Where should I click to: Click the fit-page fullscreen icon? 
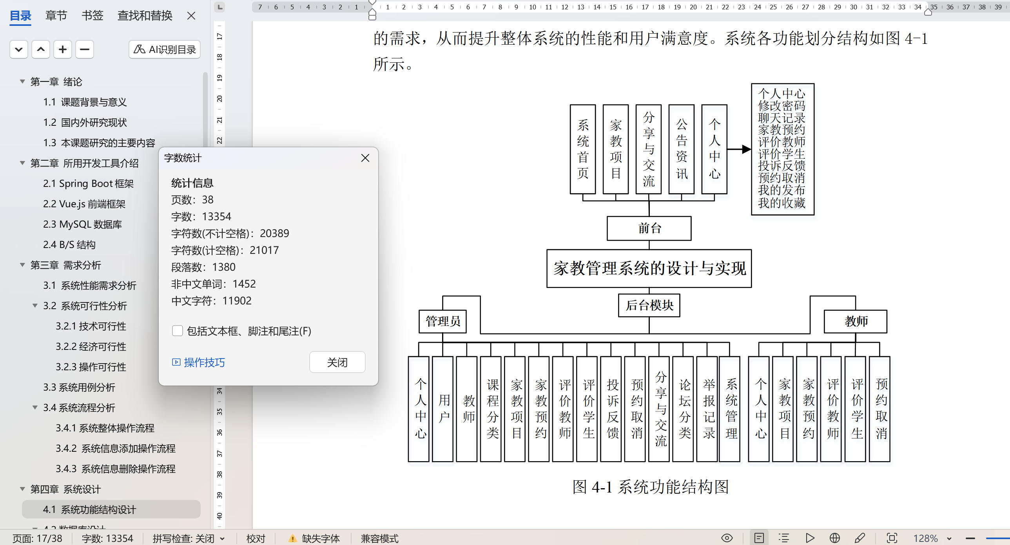point(892,538)
